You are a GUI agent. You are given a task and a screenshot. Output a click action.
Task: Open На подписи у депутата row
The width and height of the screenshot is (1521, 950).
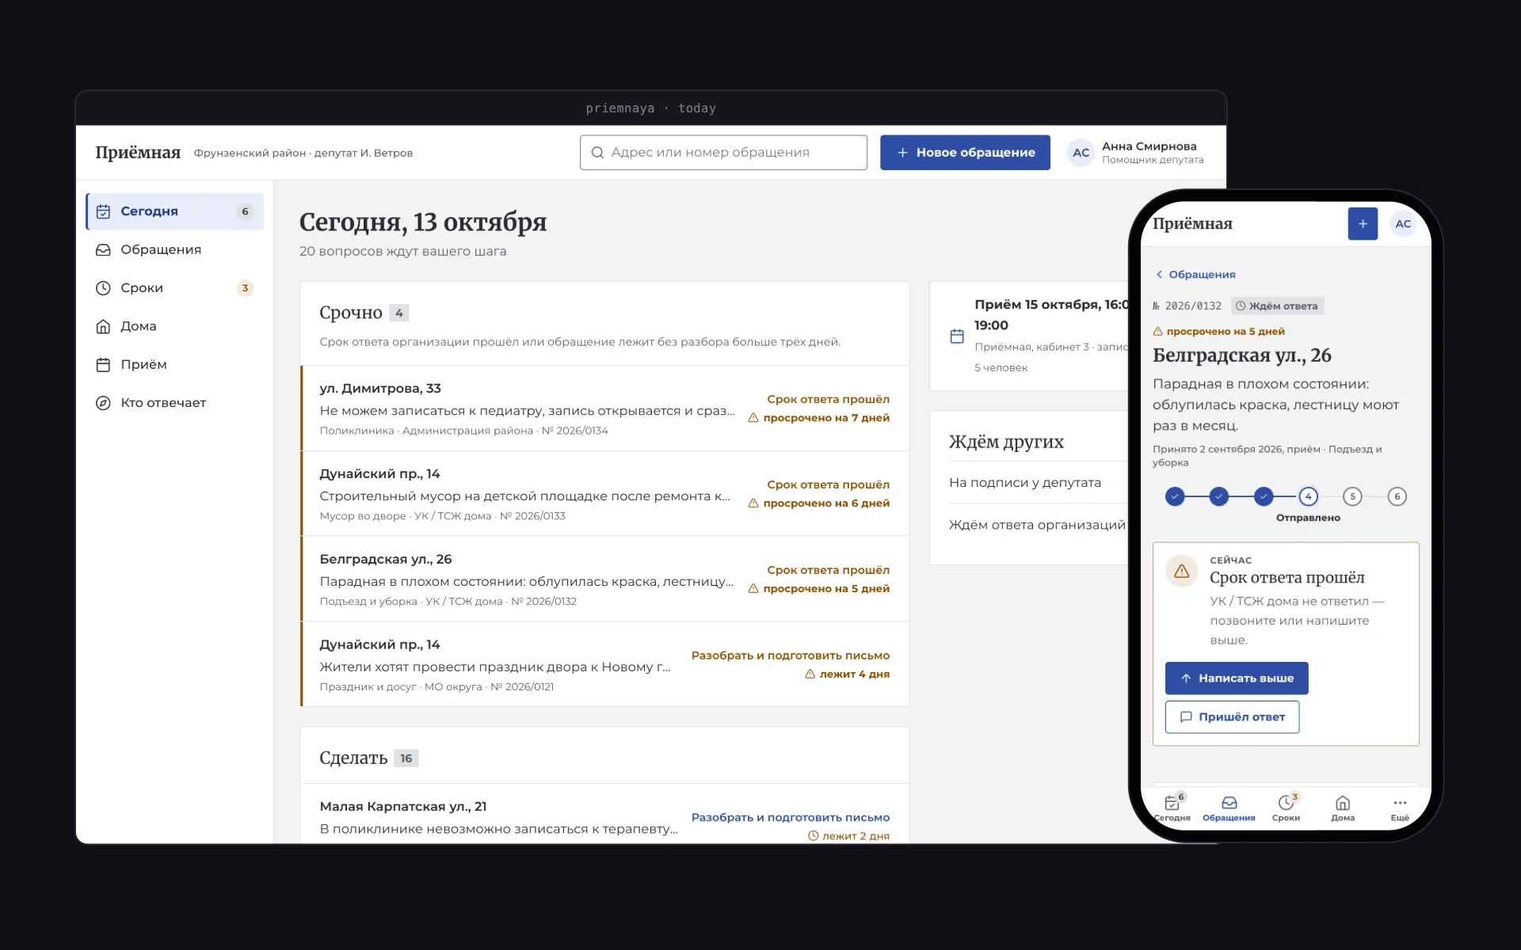pos(1038,482)
